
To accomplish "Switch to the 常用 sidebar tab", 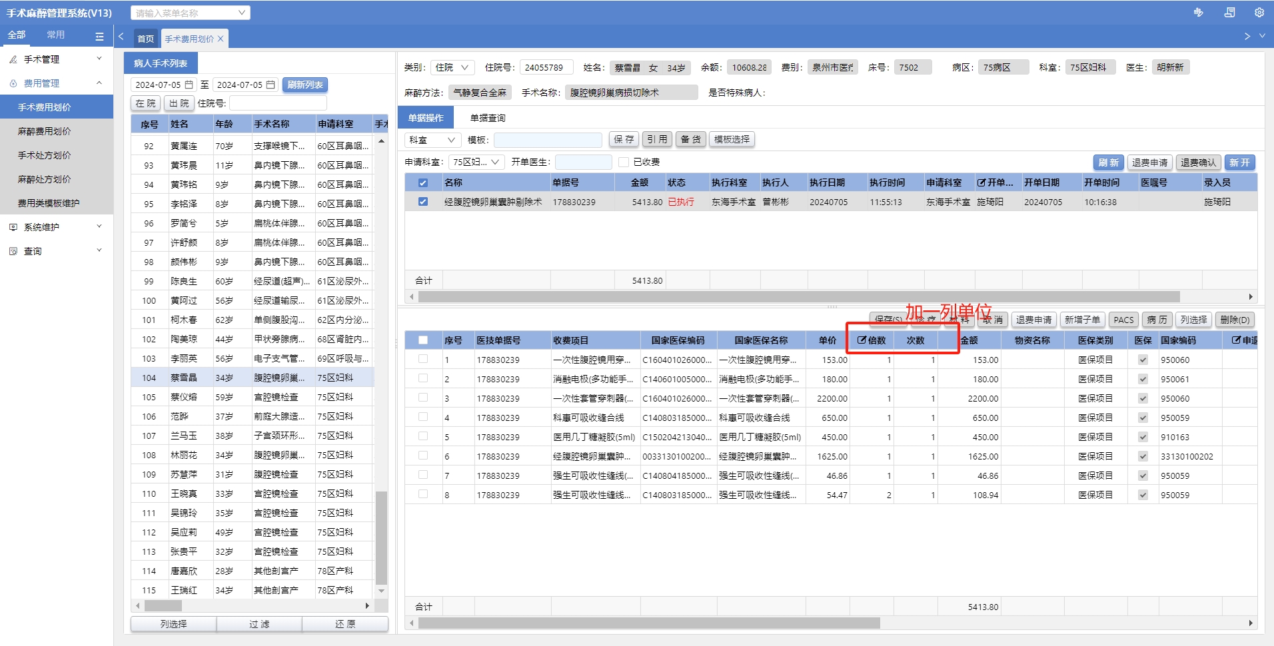I will pyautogui.click(x=56, y=35).
